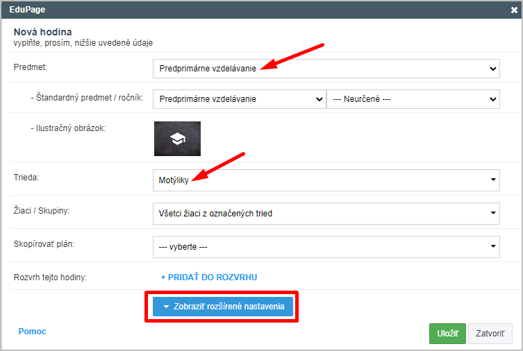Open the Žiaci / Skupiny selector
This screenshot has width=523, height=351.
pos(326,214)
